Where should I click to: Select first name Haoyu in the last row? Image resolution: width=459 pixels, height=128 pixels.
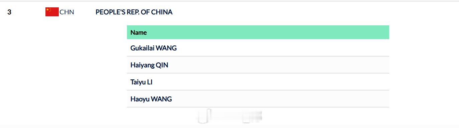(x=140, y=99)
